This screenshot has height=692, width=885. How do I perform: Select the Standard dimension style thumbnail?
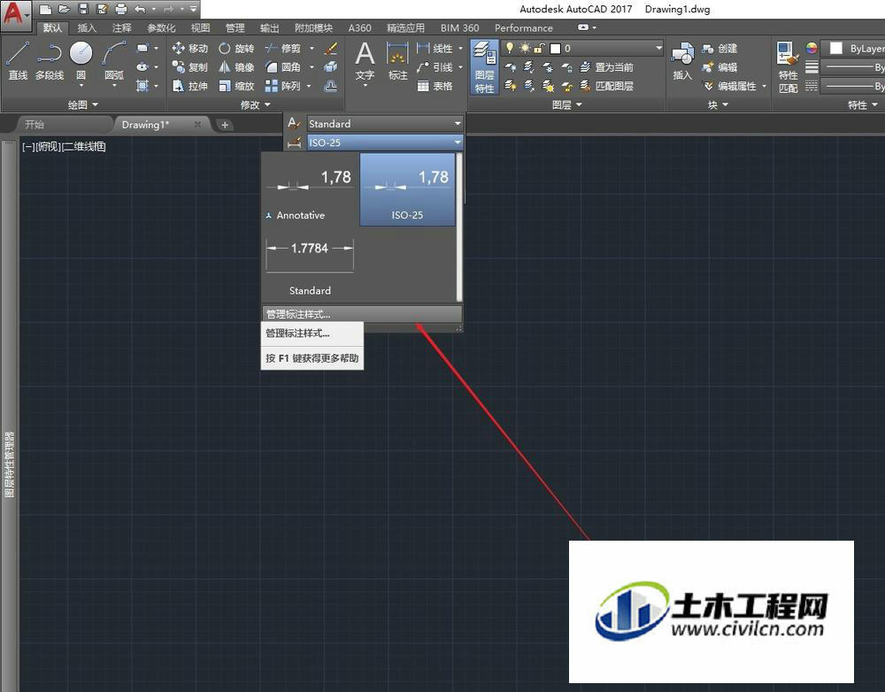tap(310, 265)
